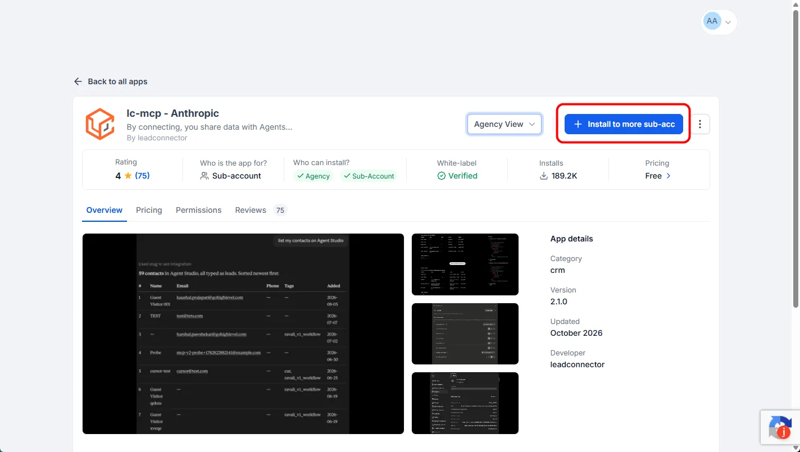Click the White-label label
800x452 pixels.
coord(457,163)
